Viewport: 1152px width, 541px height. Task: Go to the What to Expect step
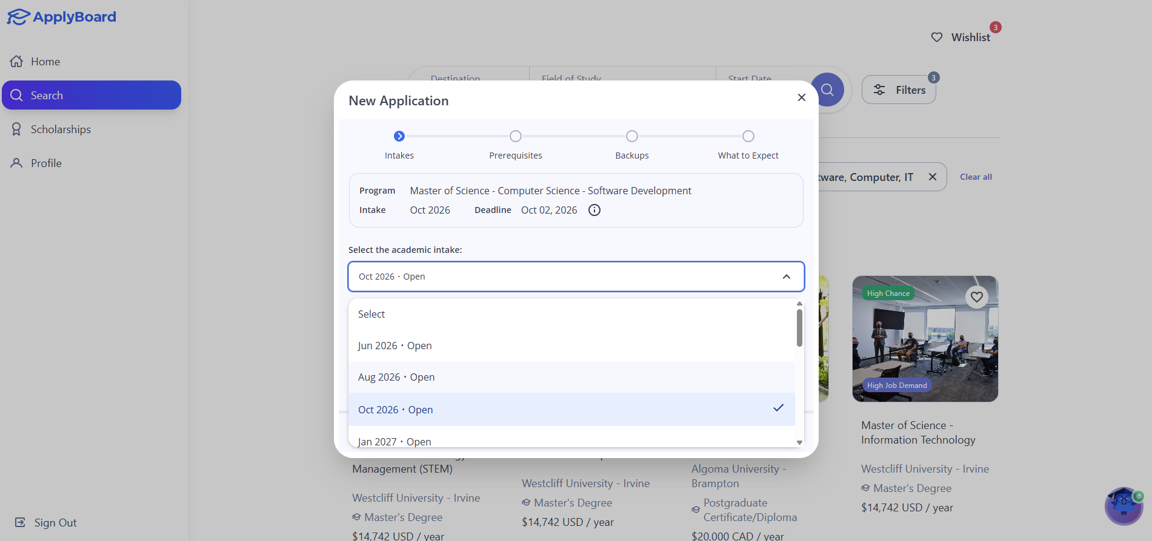pyautogui.click(x=748, y=136)
